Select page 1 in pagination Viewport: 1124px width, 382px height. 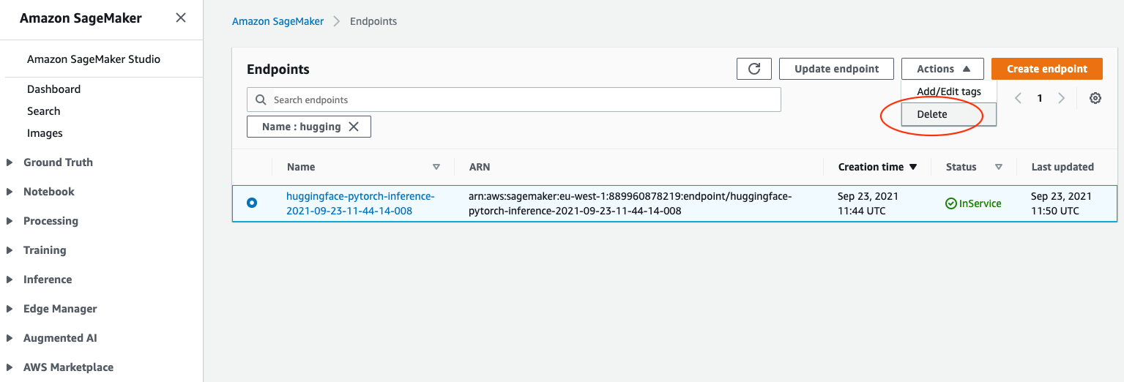point(1040,98)
